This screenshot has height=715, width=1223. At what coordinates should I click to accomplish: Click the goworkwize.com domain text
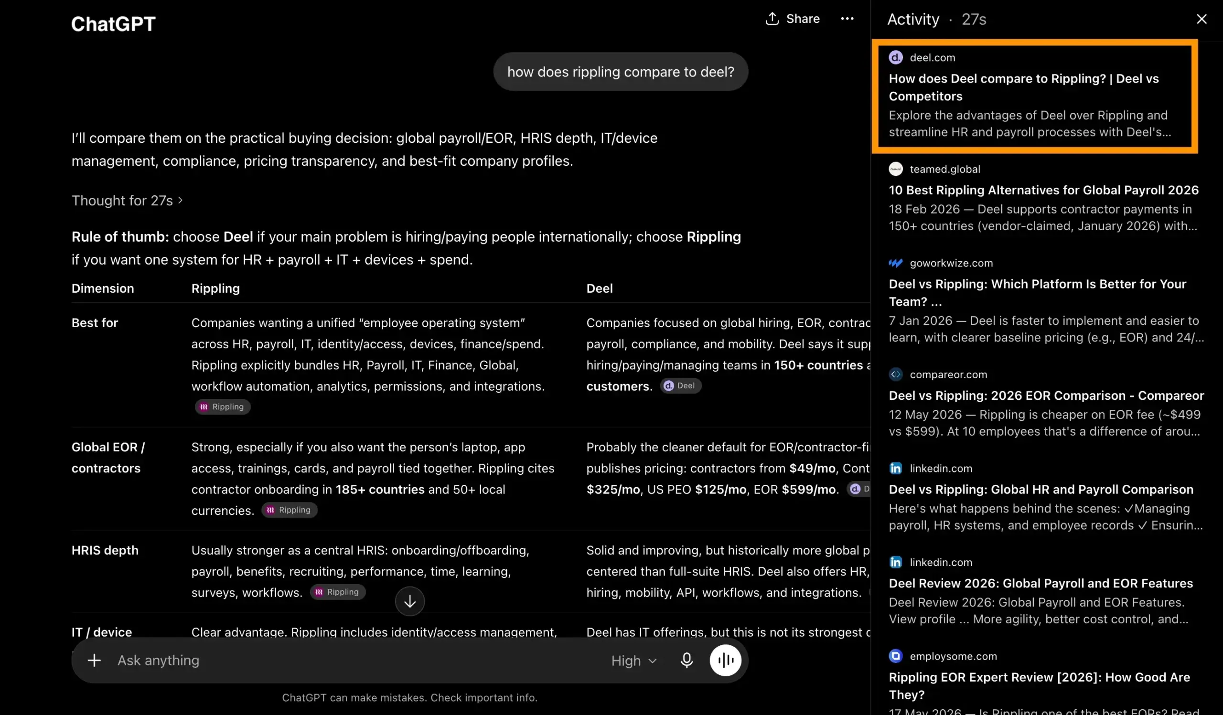tap(951, 263)
